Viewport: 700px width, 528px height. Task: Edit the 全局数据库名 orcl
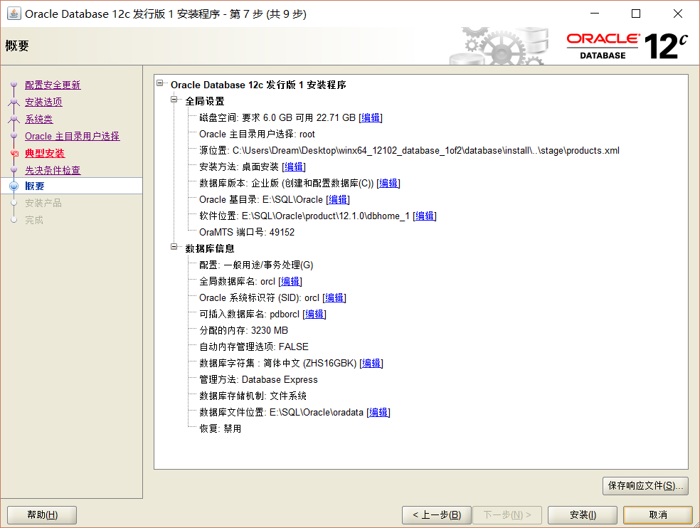click(290, 281)
